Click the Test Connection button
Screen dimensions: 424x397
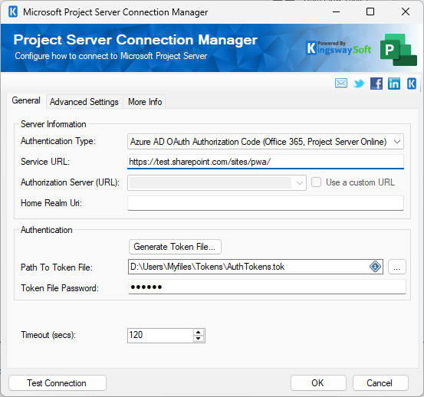pyautogui.click(x=58, y=383)
